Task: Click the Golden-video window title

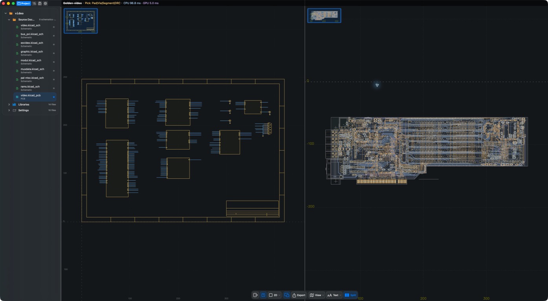Action: pos(72,3)
